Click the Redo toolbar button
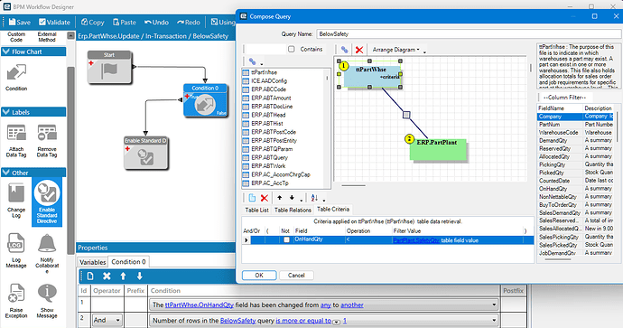Screen dimensions: 623x328 point(189,23)
